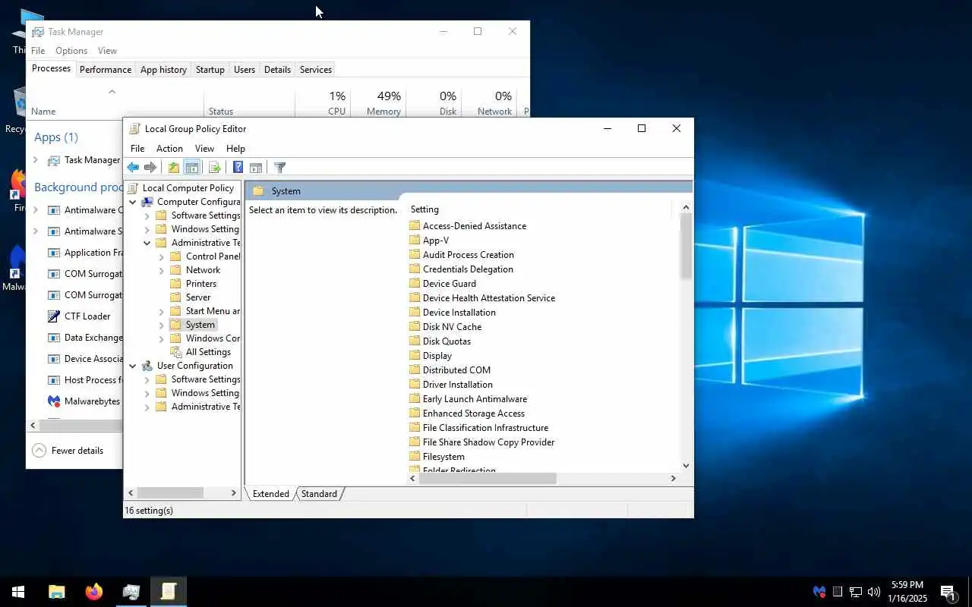Select the Credentials Delegation folder
The height and width of the screenshot is (607, 972).
coord(461,269)
